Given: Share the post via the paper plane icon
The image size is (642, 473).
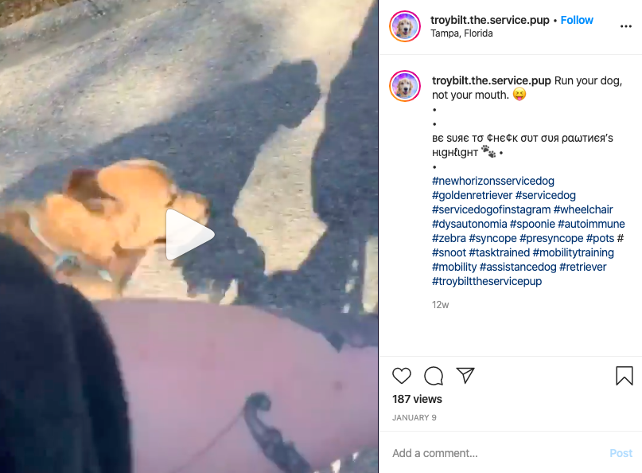Looking at the screenshot, I should 465,375.
